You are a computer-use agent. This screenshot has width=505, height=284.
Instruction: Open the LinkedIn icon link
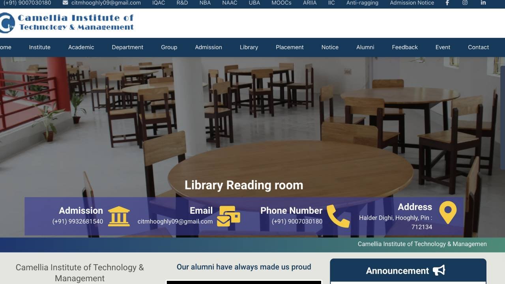[483, 3]
